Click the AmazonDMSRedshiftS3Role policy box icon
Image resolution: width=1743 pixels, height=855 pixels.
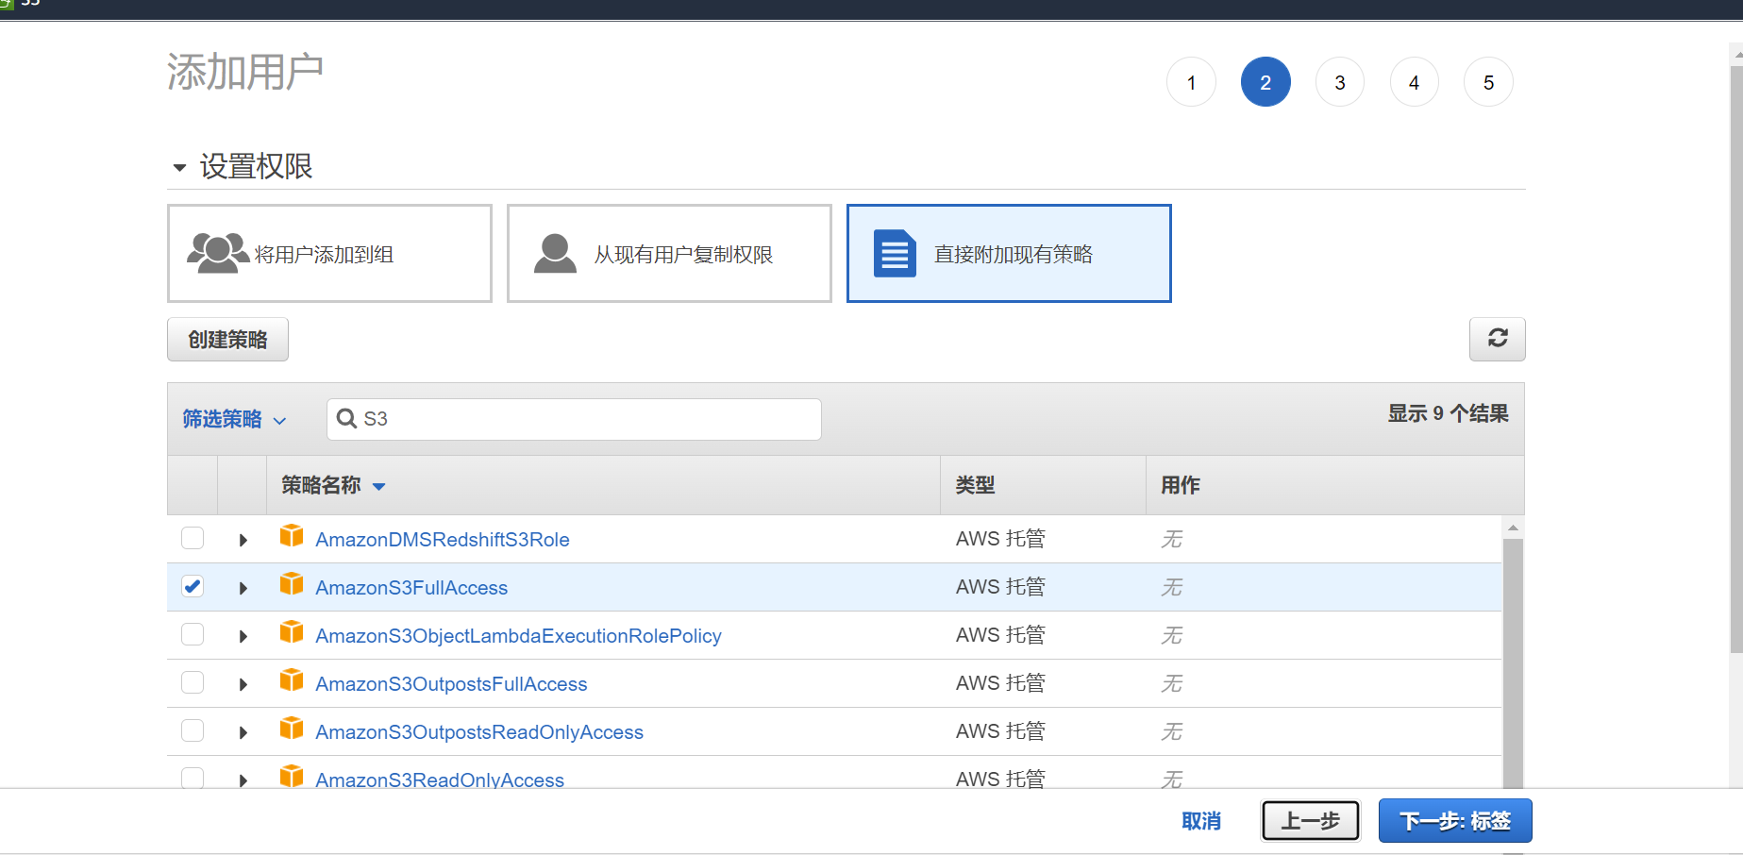(292, 536)
